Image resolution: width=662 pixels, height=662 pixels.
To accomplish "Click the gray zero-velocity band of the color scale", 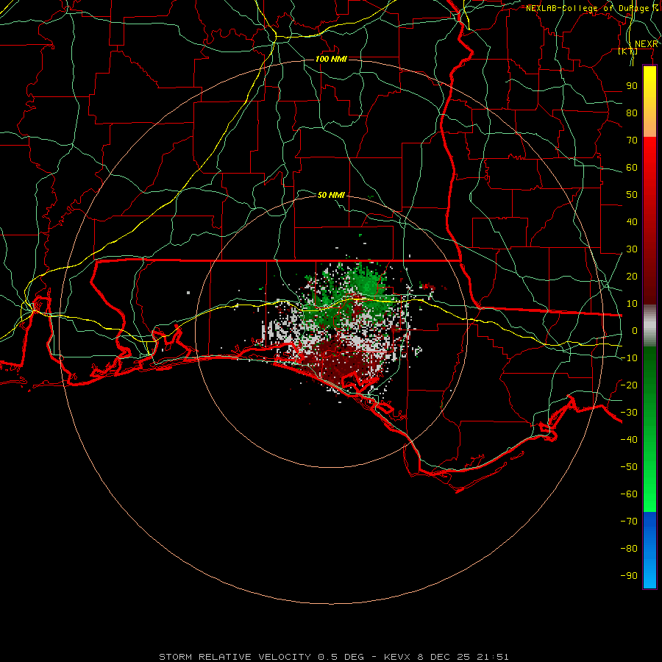I will point(649,326).
